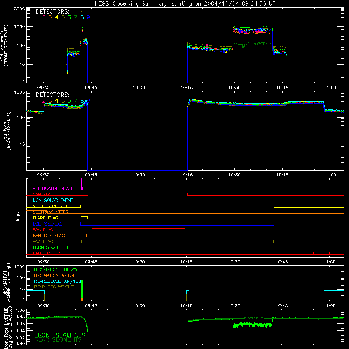The height and width of the screenshot is (349, 349).
Task: Select yellow detector 4 in front segments legend
Action: pos(57,17)
